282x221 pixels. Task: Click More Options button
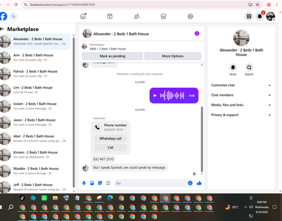[x=173, y=56]
